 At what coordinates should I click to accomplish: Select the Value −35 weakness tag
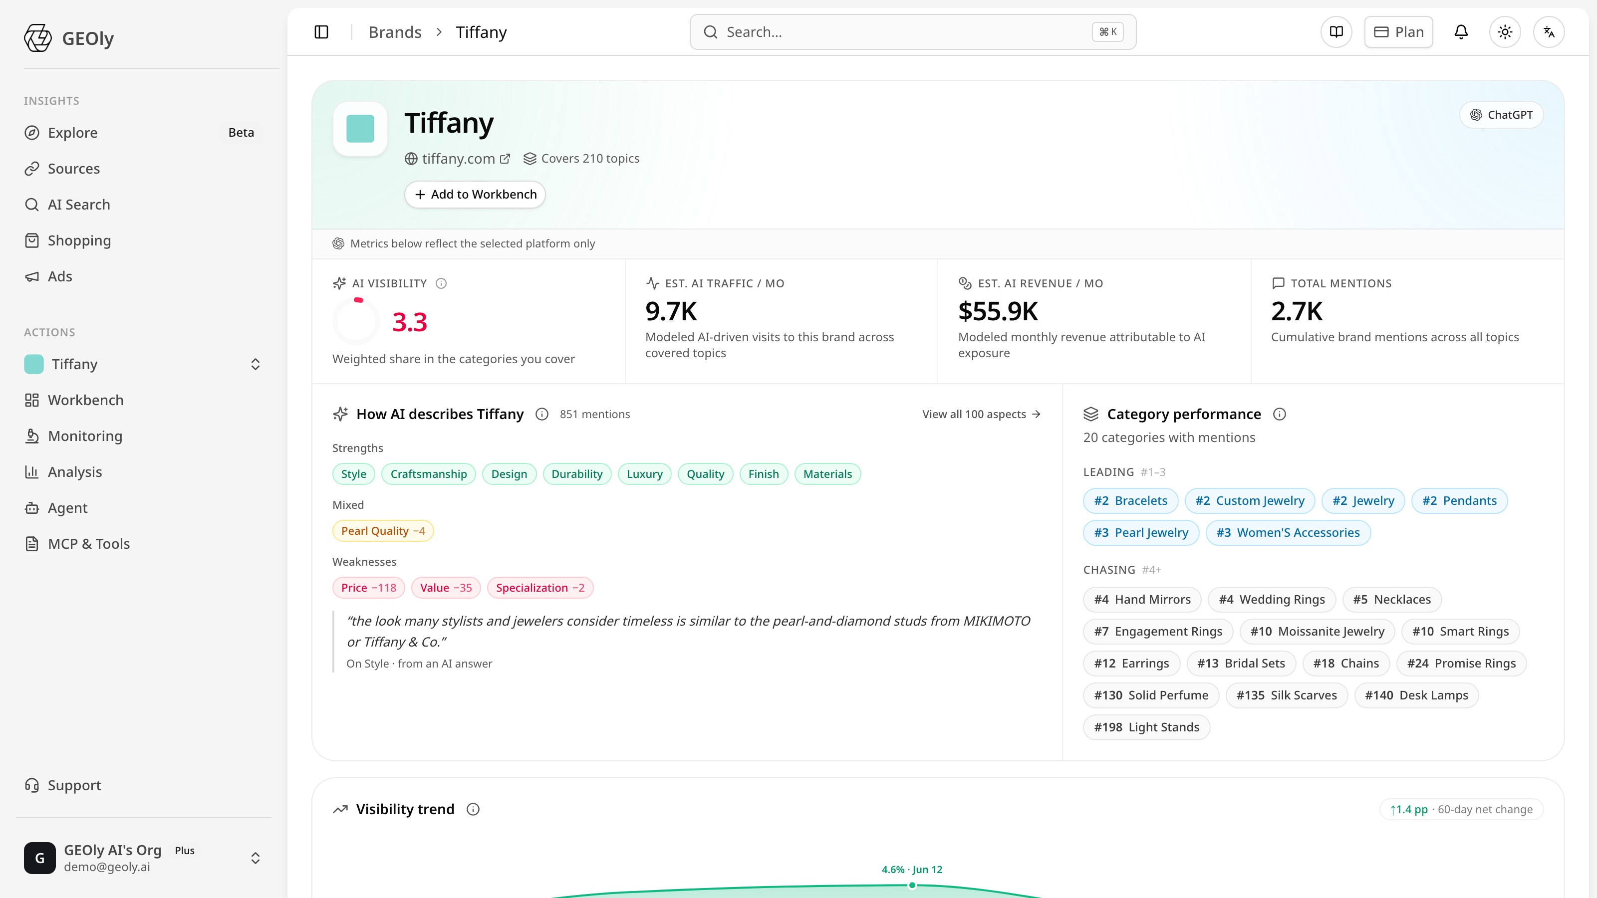tap(446, 588)
